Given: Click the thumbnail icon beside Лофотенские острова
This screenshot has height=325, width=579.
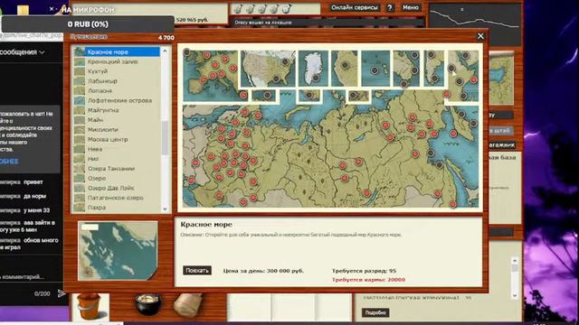Looking at the screenshot, I should pyautogui.click(x=80, y=100).
